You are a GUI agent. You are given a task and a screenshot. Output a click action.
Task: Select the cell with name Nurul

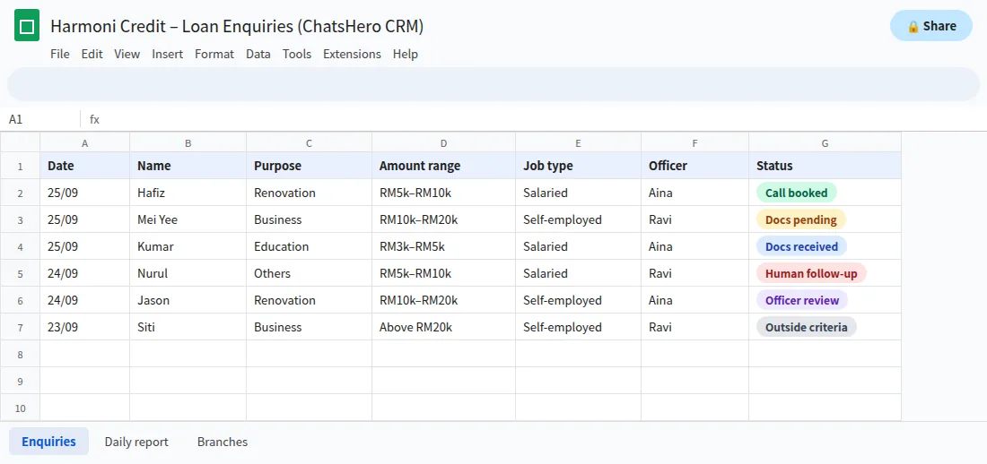click(x=188, y=273)
